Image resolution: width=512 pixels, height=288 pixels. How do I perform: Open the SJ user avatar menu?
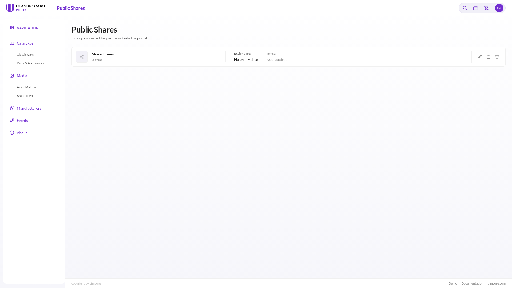499,8
